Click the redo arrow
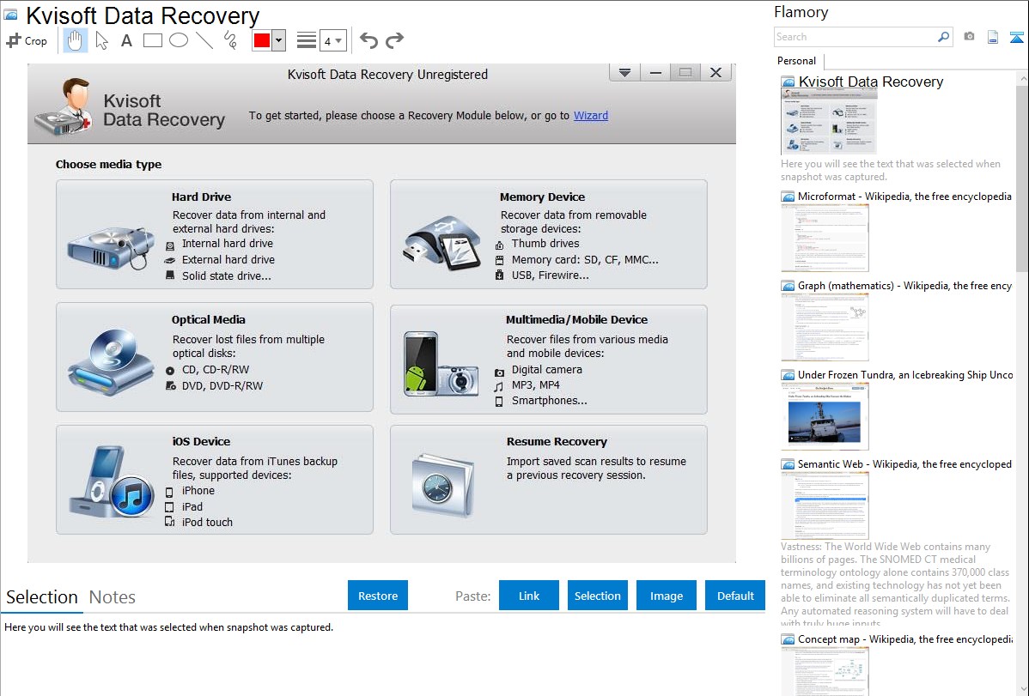This screenshot has width=1029, height=696. 394,40
